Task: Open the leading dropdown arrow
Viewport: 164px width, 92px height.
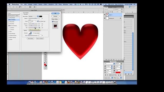Action: click(x=121, y=66)
